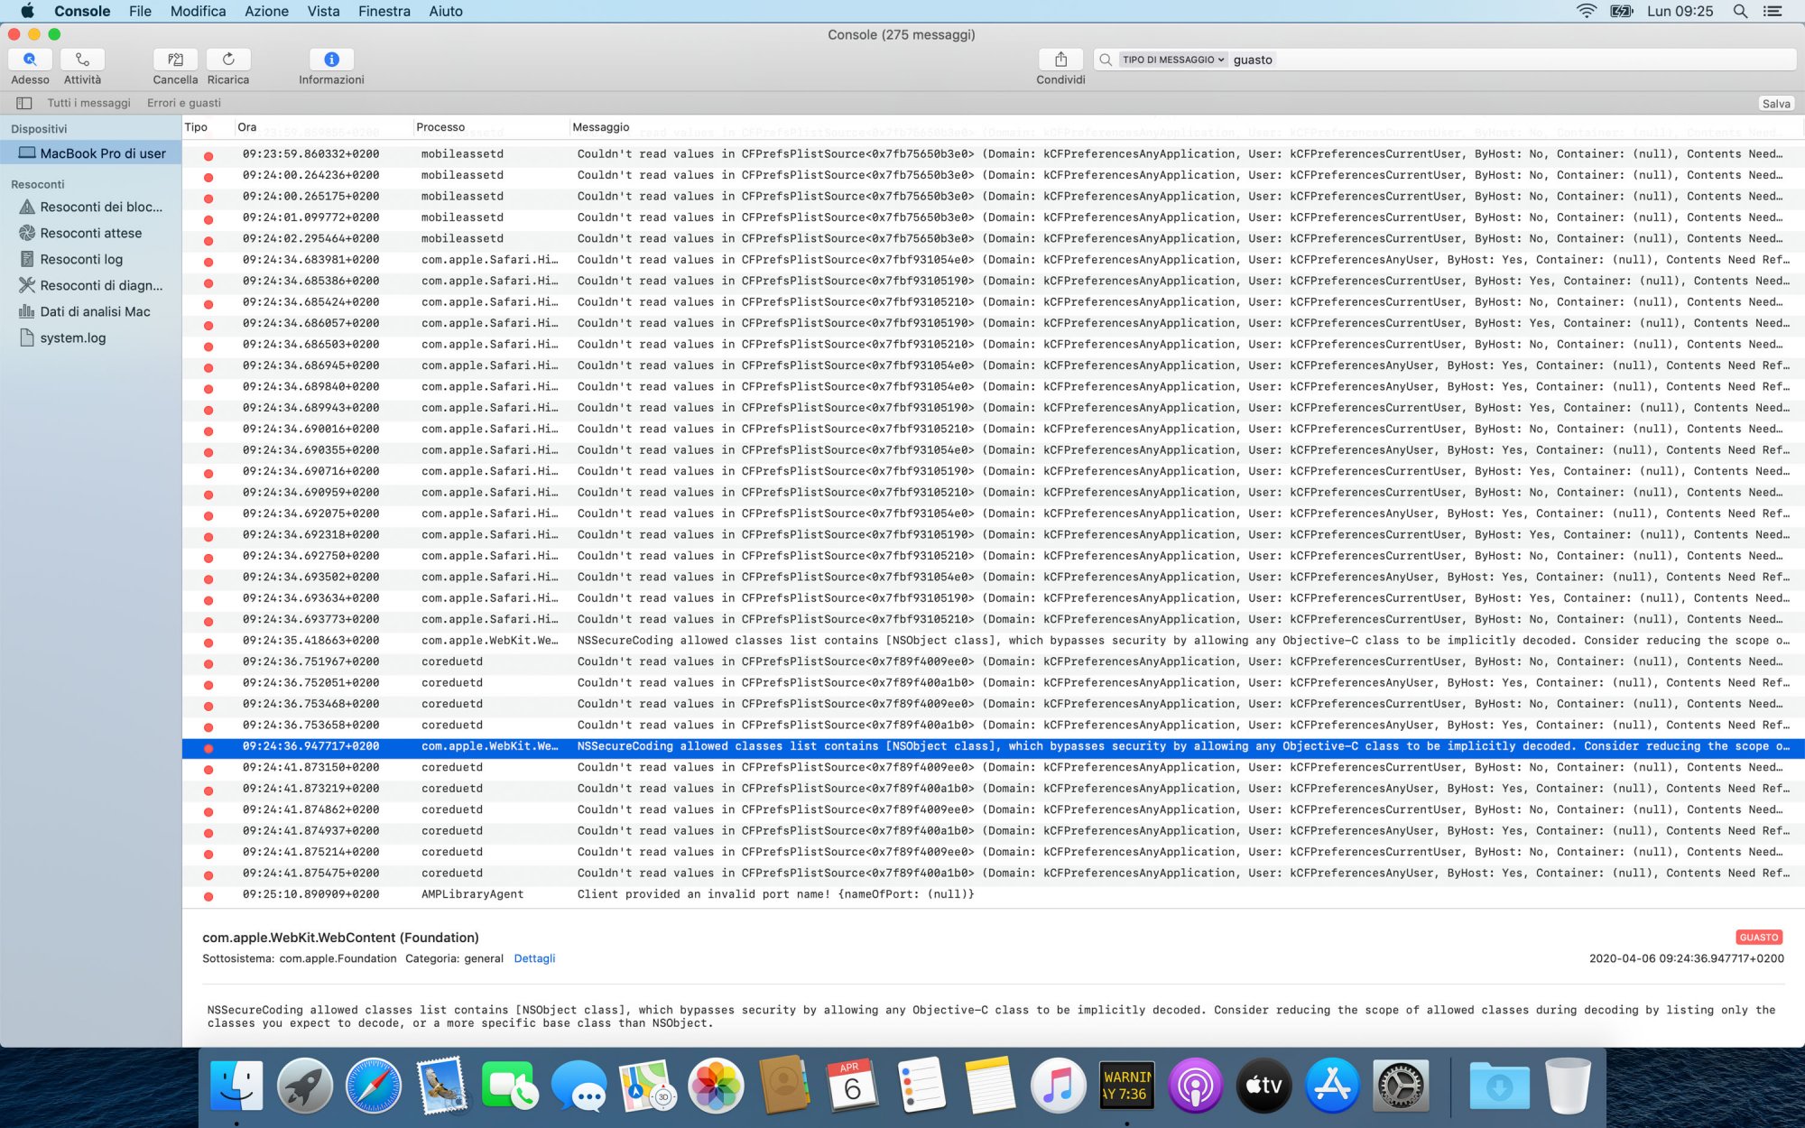Select the mobileassetd 09:23:59.860332 row
Screen dimensions: 1805x1128
993,154
